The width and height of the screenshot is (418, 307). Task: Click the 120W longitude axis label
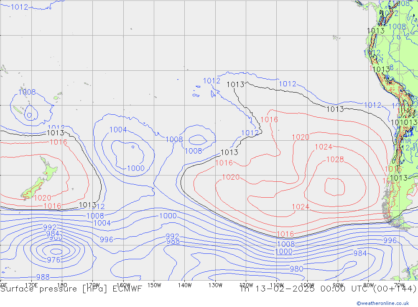[x=246, y=285]
